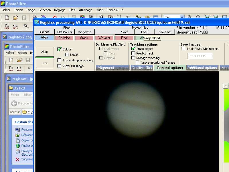Screen dimensions: 229x172
Task: Enable the LRGB checkbox
Action: (67, 55)
